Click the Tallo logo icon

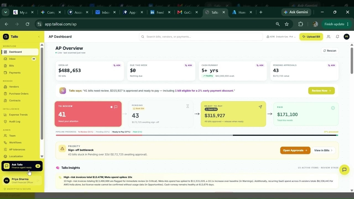[6, 37]
